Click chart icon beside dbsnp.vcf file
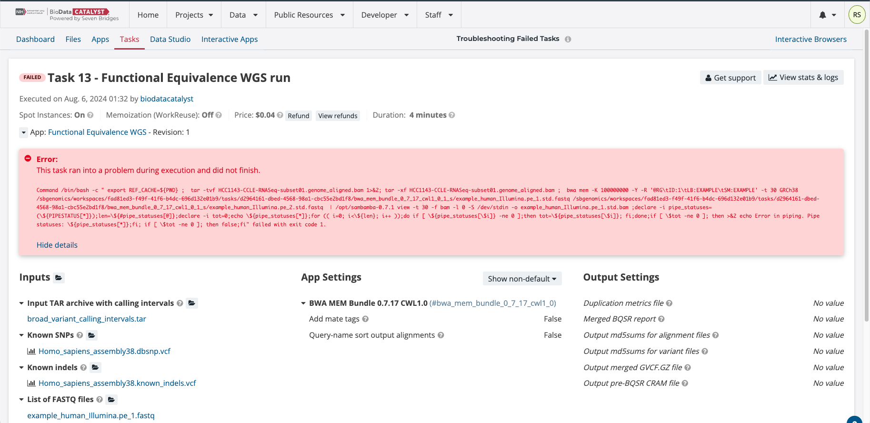The height and width of the screenshot is (423, 870). tap(31, 351)
